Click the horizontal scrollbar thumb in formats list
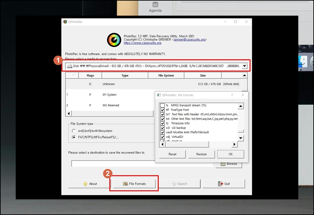The image size is (314, 215). click(187, 144)
